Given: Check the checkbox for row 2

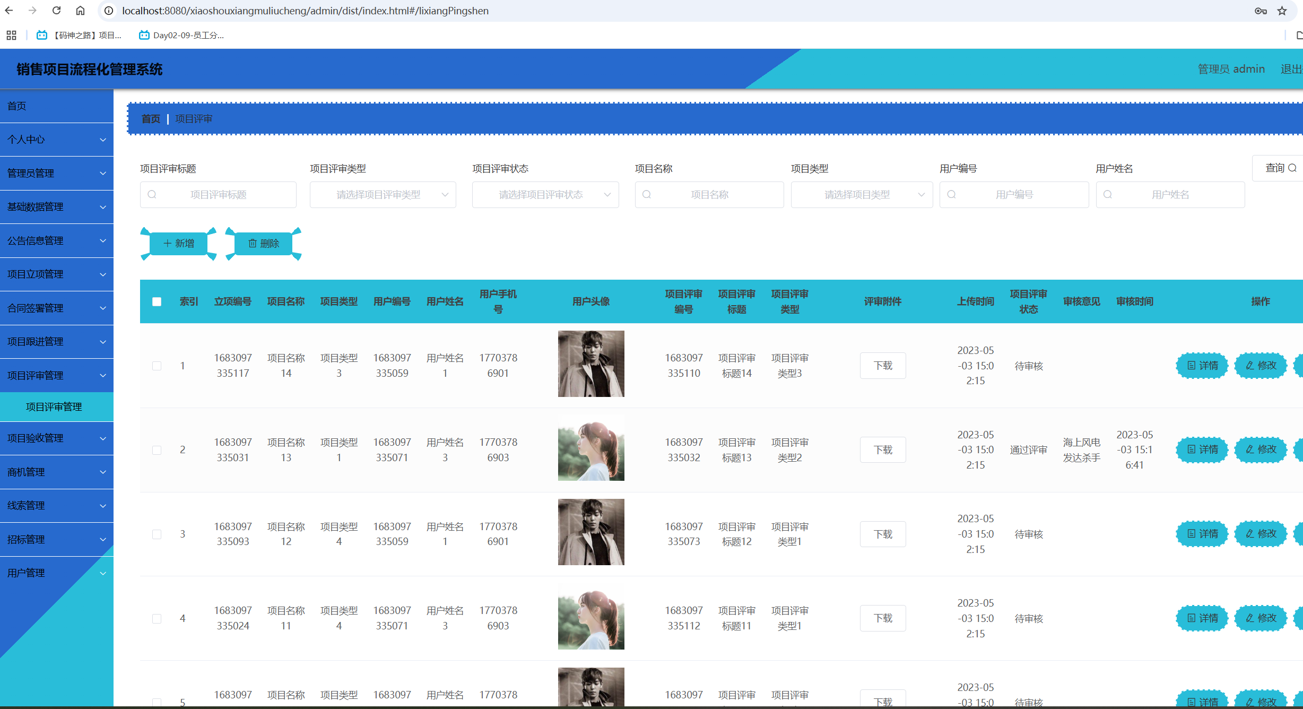Looking at the screenshot, I should point(157,450).
